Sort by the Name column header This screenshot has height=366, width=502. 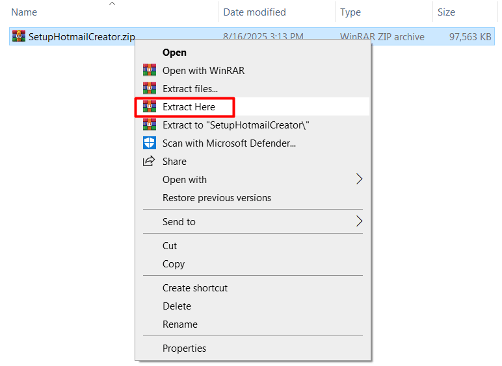tap(24, 12)
